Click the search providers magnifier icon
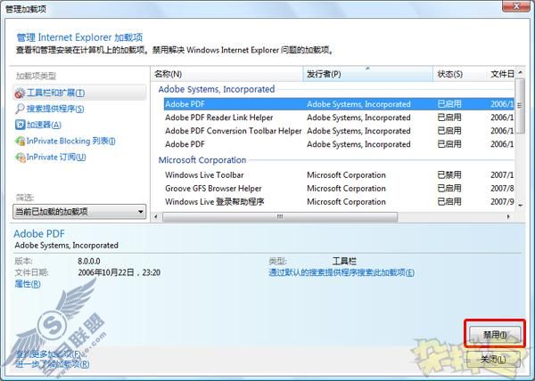 coord(20,109)
